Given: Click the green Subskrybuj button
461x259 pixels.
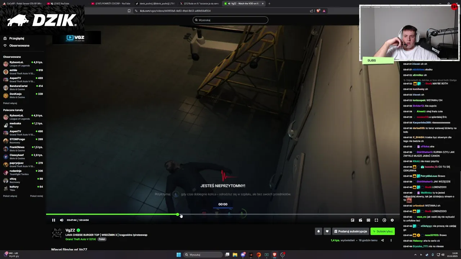Looking at the screenshot, I should click(x=382, y=231).
